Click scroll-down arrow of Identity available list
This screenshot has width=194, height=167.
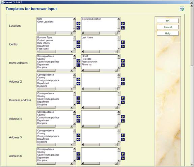(x=75, y=49)
